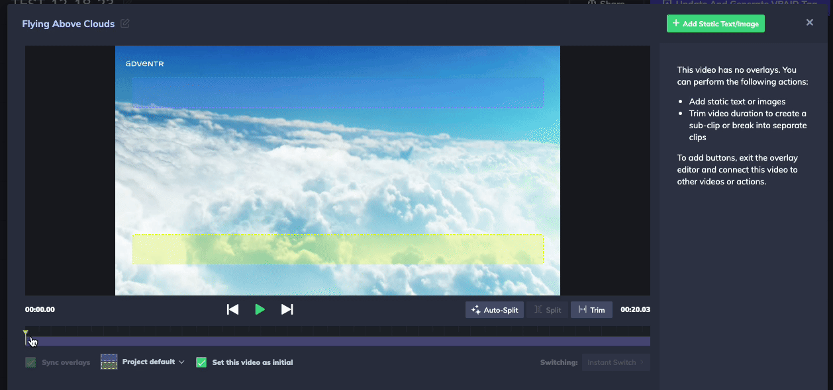833x390 pixels.
Task: Click the Adventr logo on video
Action: (144, 63)
